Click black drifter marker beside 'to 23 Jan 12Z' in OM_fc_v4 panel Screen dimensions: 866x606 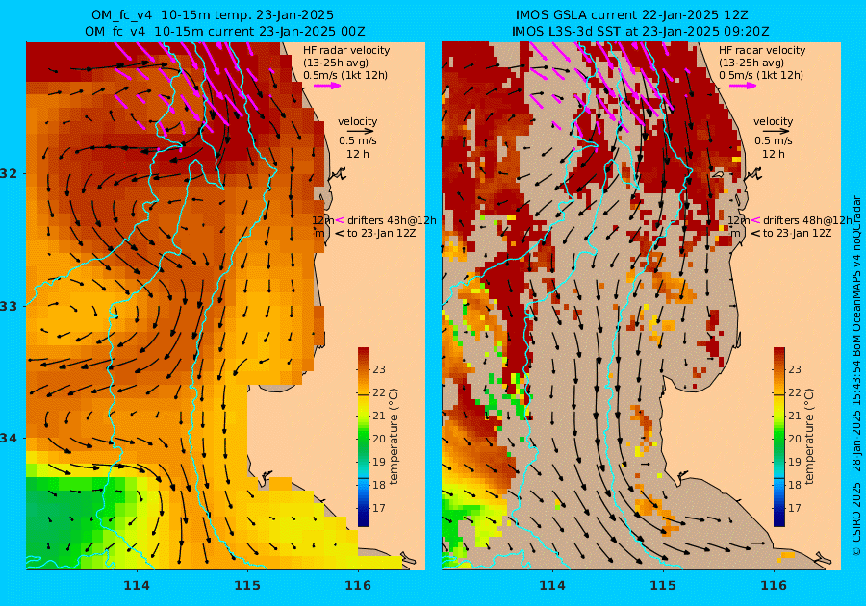tap(340, 233)
